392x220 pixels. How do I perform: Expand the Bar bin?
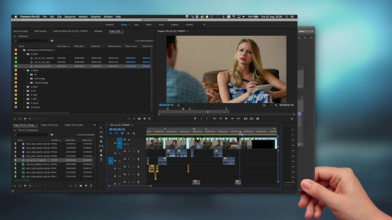tap(28, 74)
